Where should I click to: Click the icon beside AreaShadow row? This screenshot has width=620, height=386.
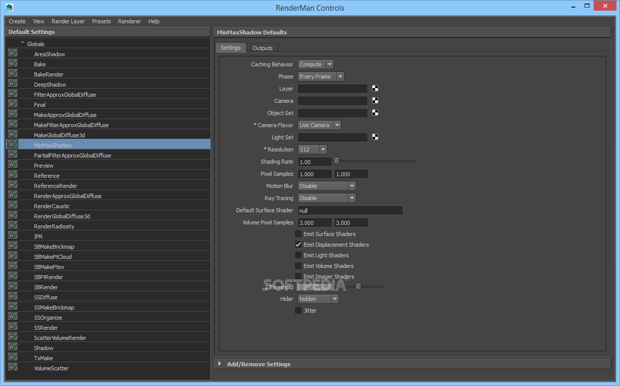tap(13, 53)
